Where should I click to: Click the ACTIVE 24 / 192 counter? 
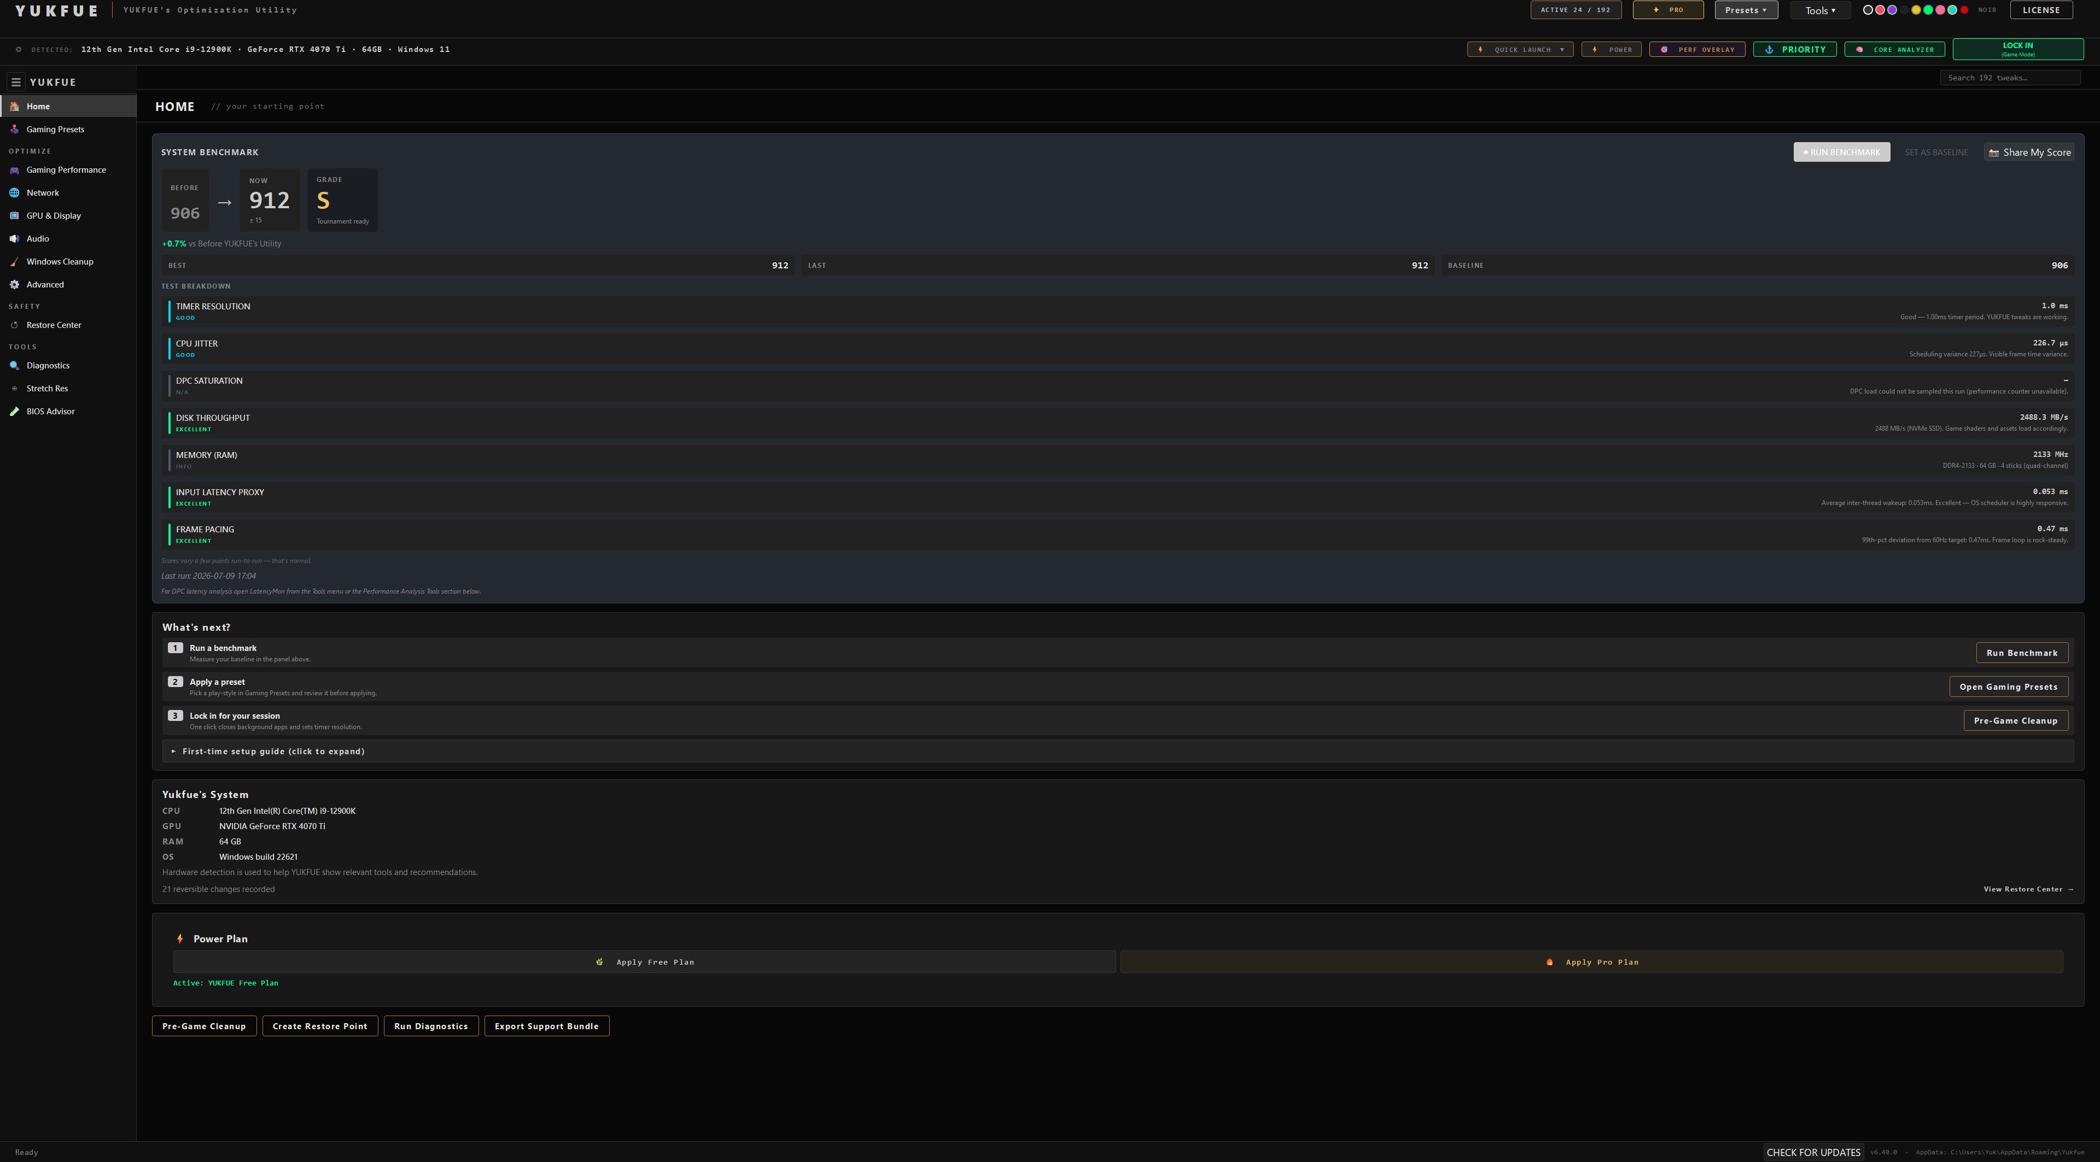coord(1576,10)
